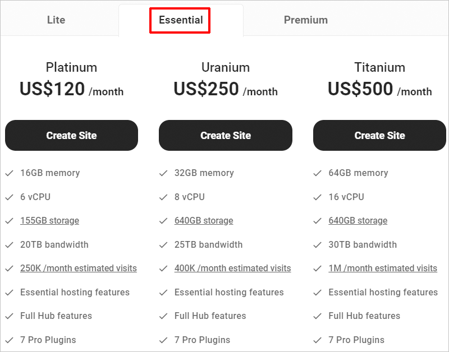This screenshot has width=449, height=352.
Task: Click the 250K /month estimated visits link
Action: (x=79, y=268)
